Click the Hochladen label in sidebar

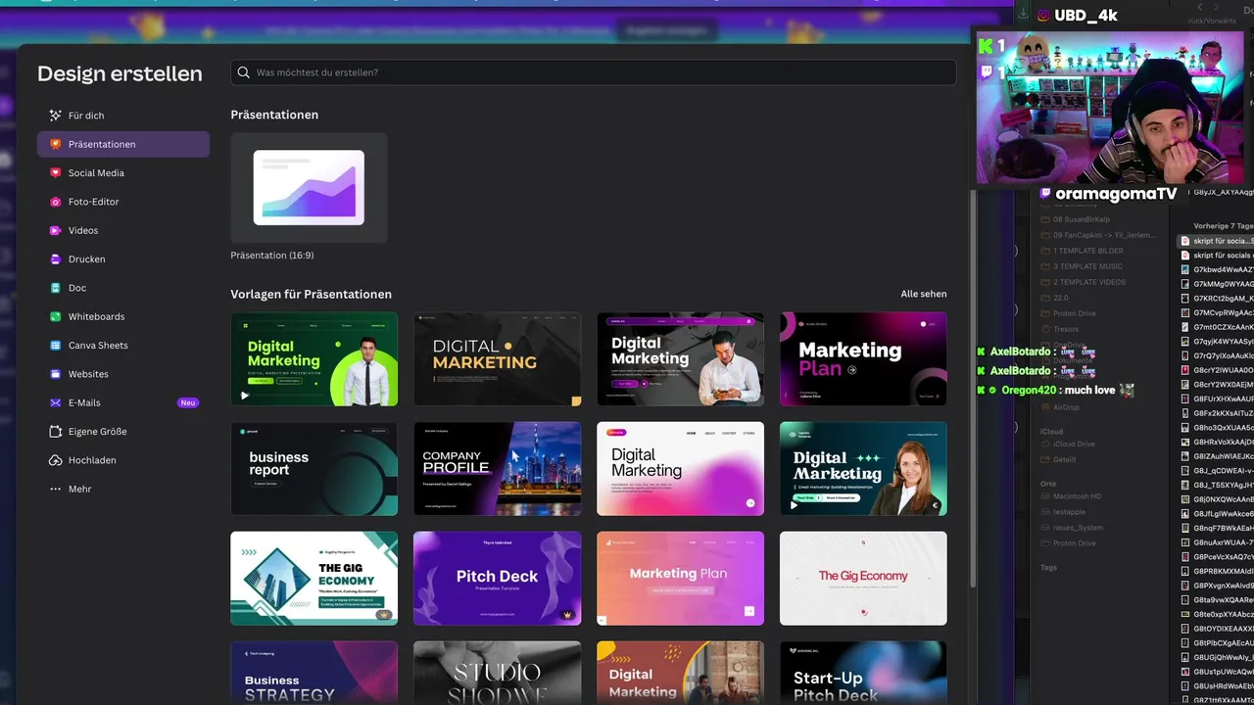click(x=92, y=460)
